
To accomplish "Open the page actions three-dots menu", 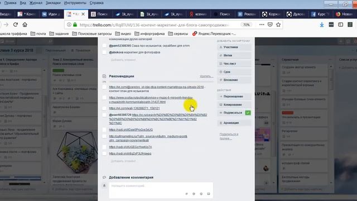I will 262,25.
